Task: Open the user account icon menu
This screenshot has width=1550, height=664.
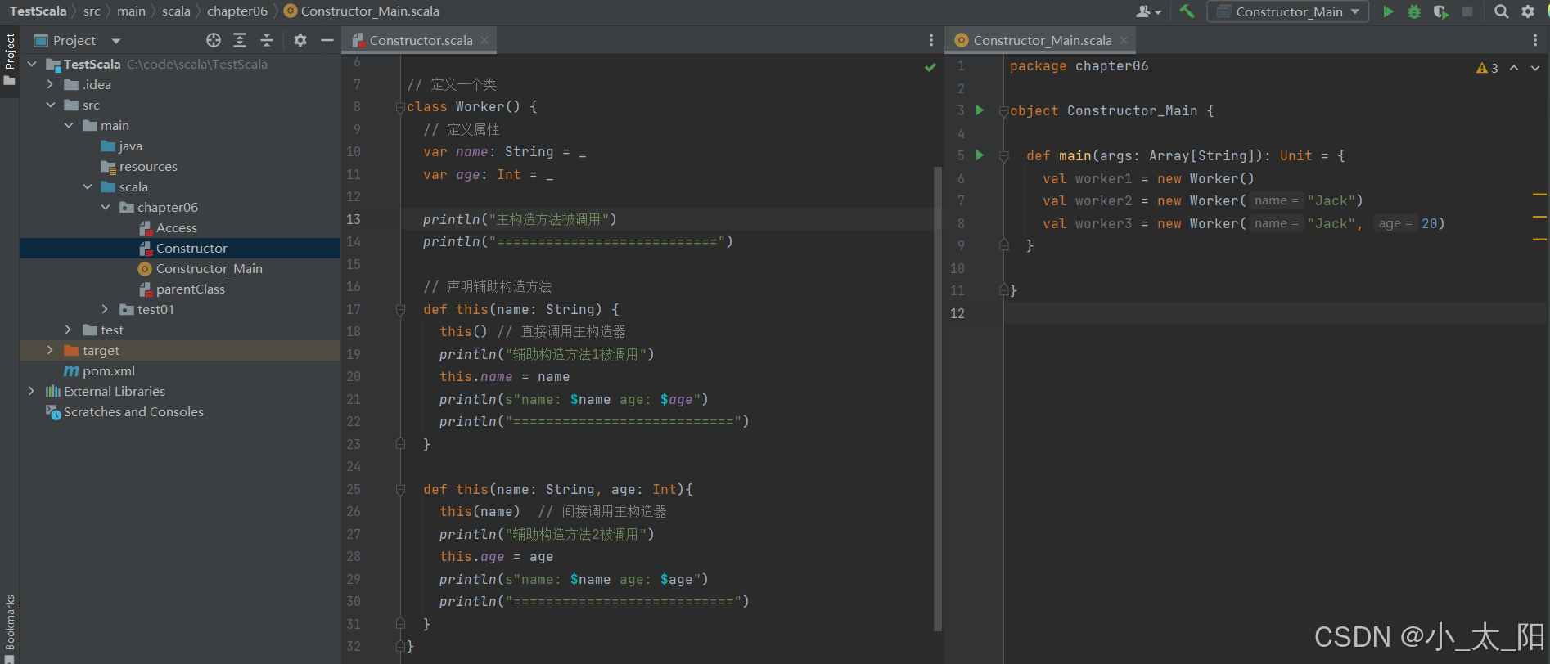Action: click(1148, 11)
